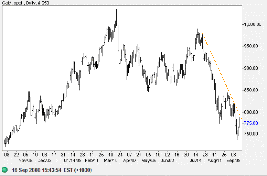Click the 850.00 price axis label

[x=251, y=90]
